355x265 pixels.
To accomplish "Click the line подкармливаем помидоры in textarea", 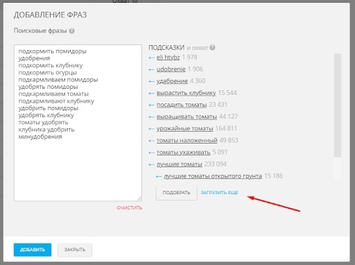I will [x=58, y=80].
